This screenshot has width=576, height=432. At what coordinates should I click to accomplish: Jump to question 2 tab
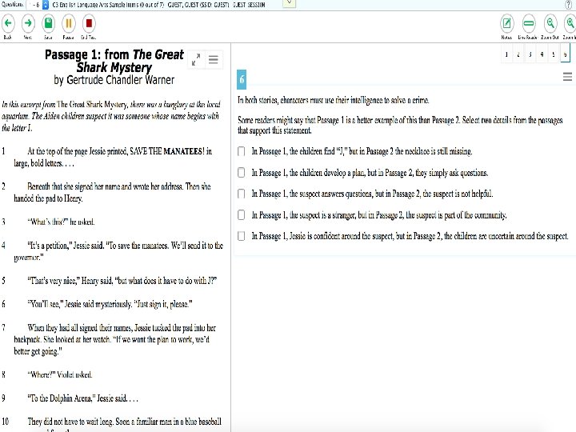(518, 54)
